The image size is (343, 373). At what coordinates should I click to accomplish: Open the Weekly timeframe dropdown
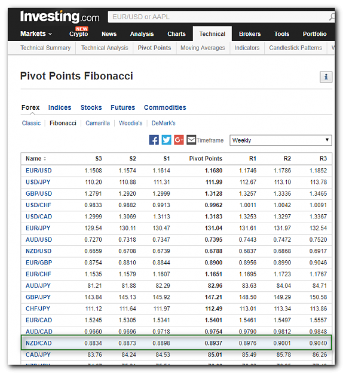tap(281, 140)
